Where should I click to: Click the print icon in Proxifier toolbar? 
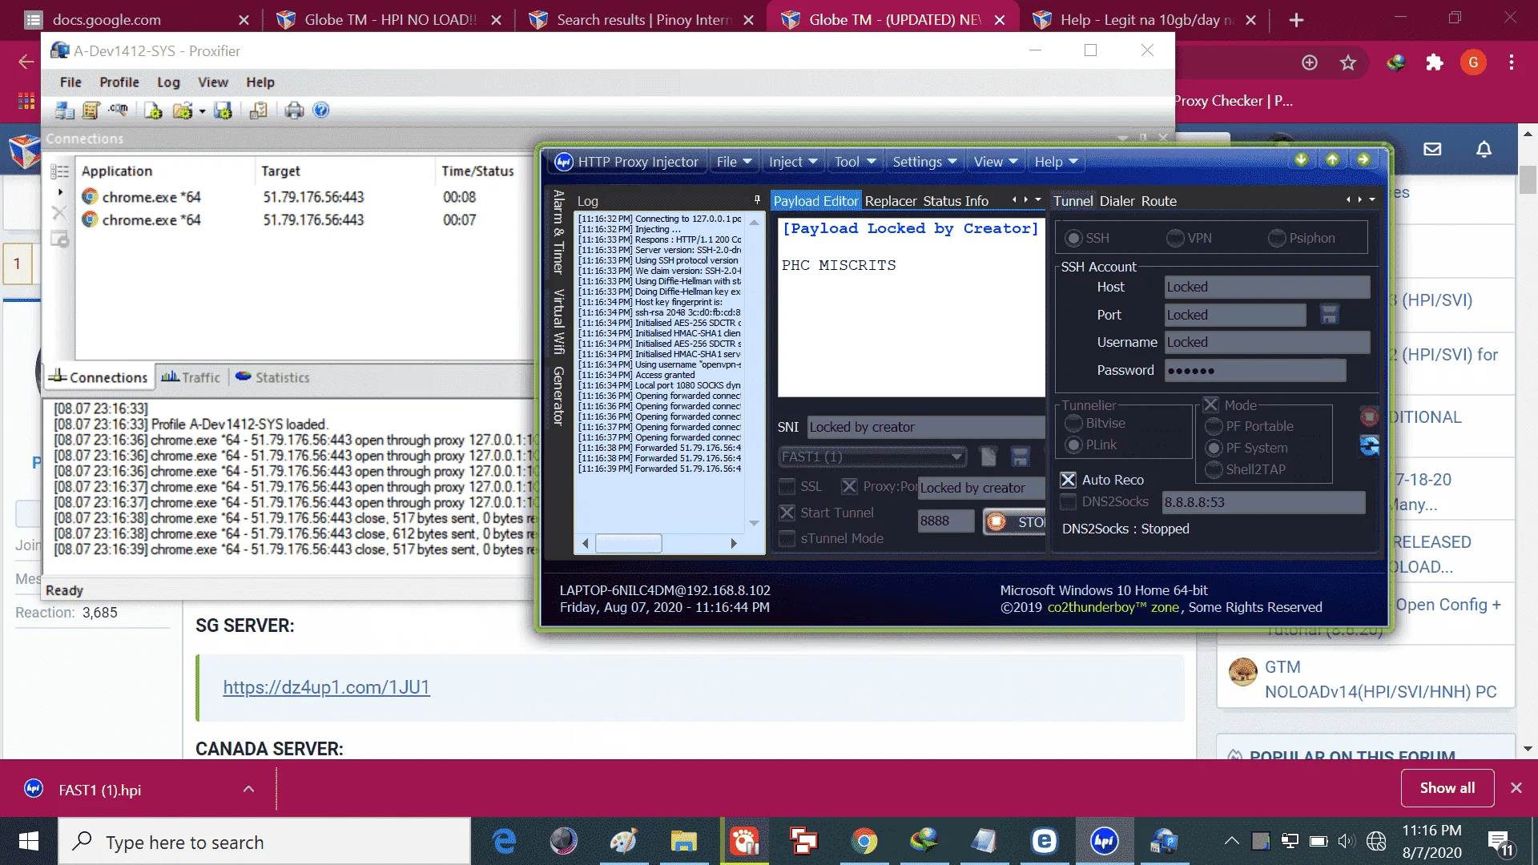pyautogui.click(x=294, y=111)
